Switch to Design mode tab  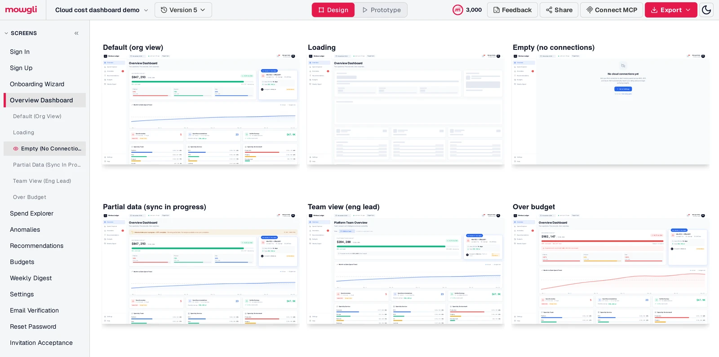[333, 10]
